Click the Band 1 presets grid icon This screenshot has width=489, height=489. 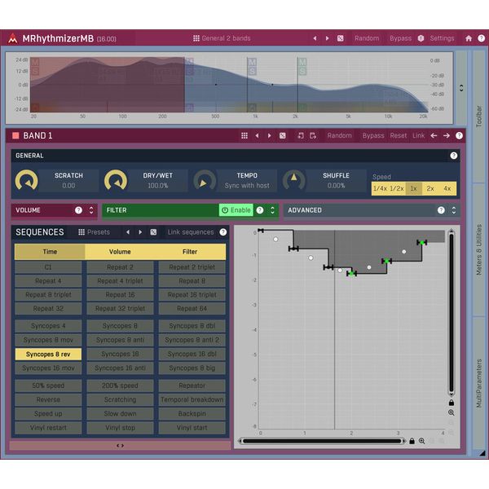[244, 136]
